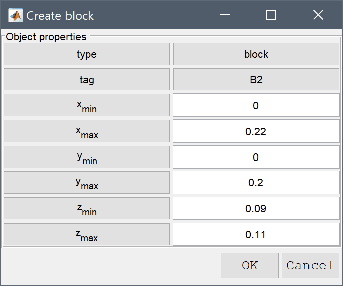Select the xmax field showing 0.22
This screenshot has height=286, width=343.
[256, 131]
